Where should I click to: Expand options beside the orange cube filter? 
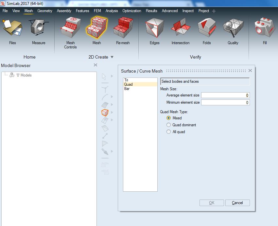click(112, 112)
